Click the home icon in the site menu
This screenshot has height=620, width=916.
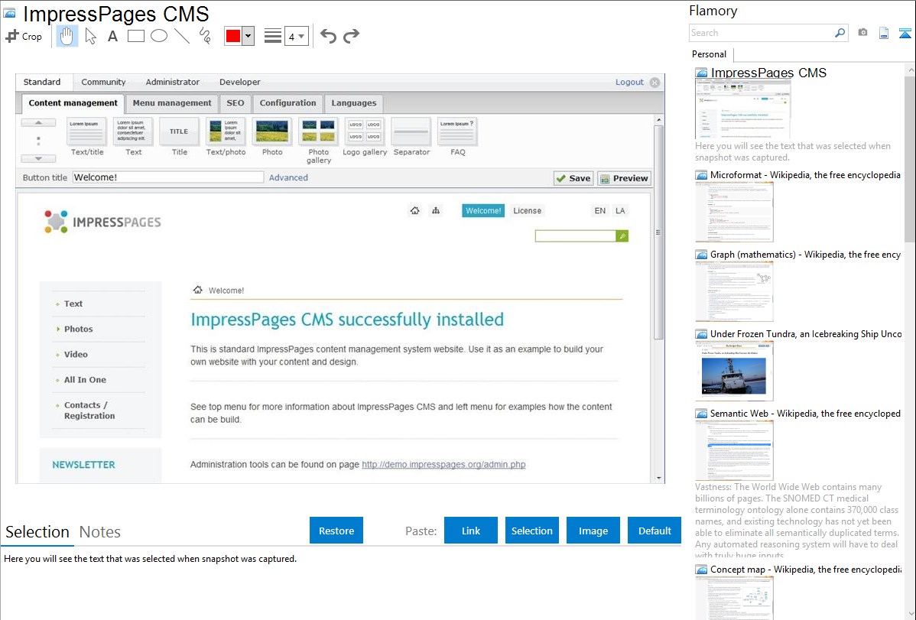414,210
